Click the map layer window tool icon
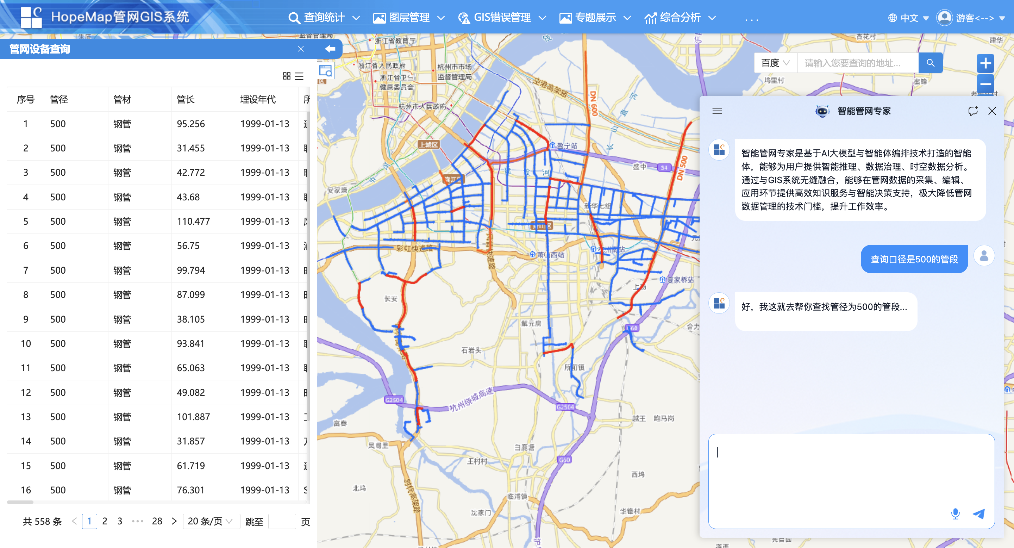This screenshot has height=548, width=1014. point(326,71)
